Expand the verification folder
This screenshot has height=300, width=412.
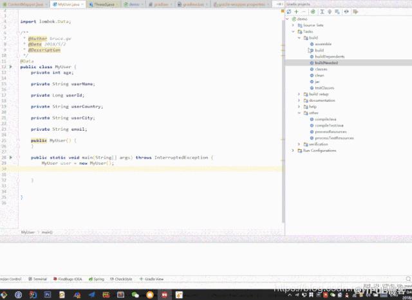coord(299,144)
